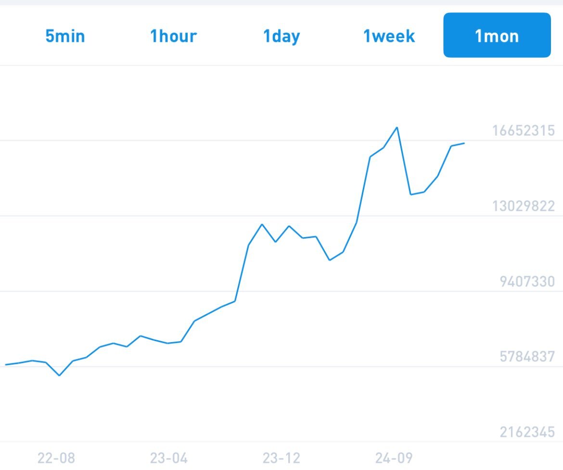The height and width of the screenshot is (470, 563).
Task: Select the 9407330 price level
Action: tap(527, 281)
